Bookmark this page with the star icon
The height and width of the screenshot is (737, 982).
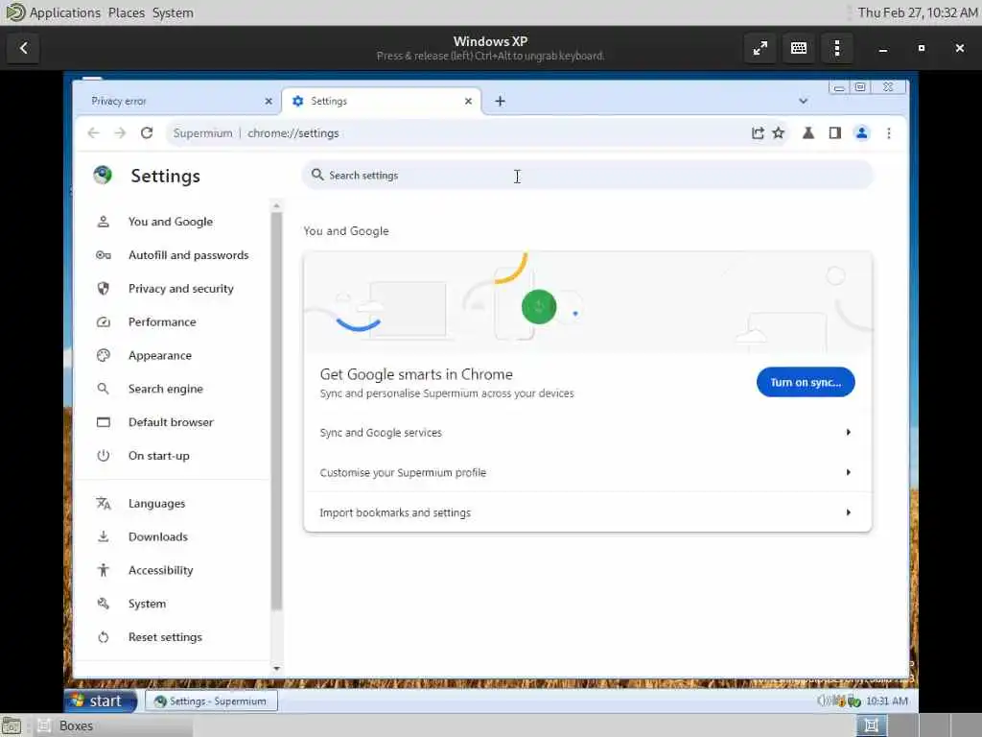779,132
